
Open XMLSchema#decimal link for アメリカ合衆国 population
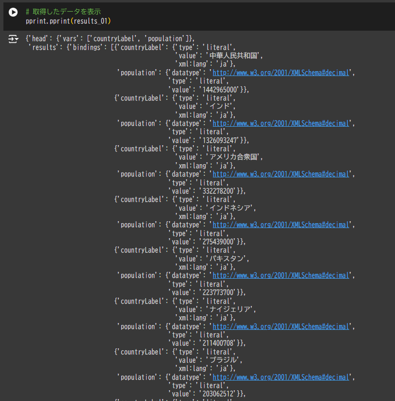pos(281,174)
